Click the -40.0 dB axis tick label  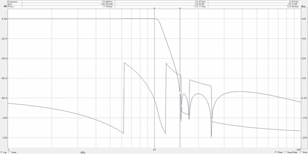[4, 58]
